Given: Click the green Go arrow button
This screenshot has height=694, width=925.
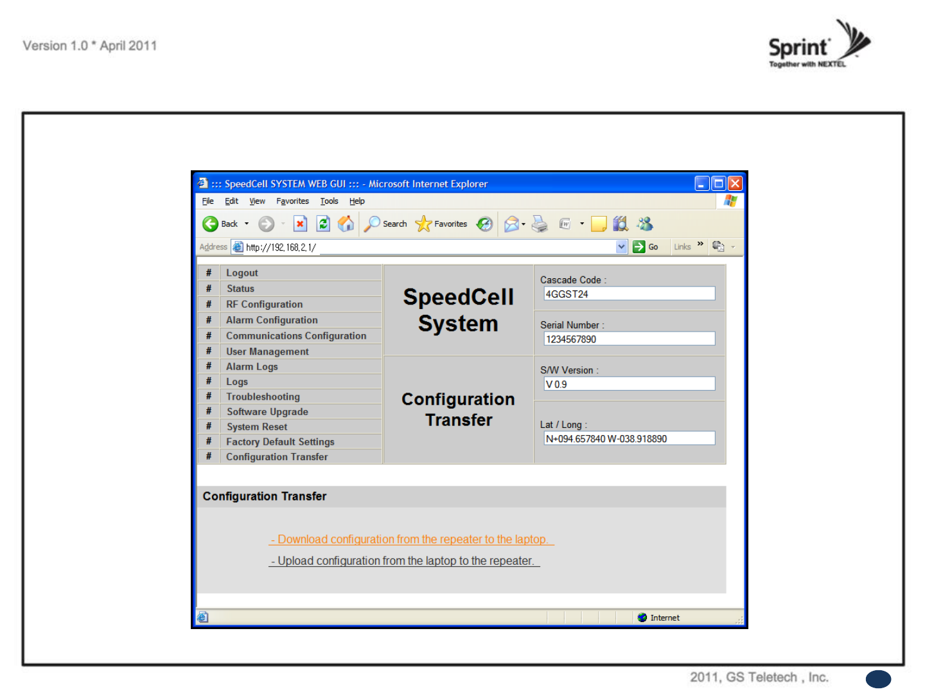Looking at the screenshot, I should (639, 247).
